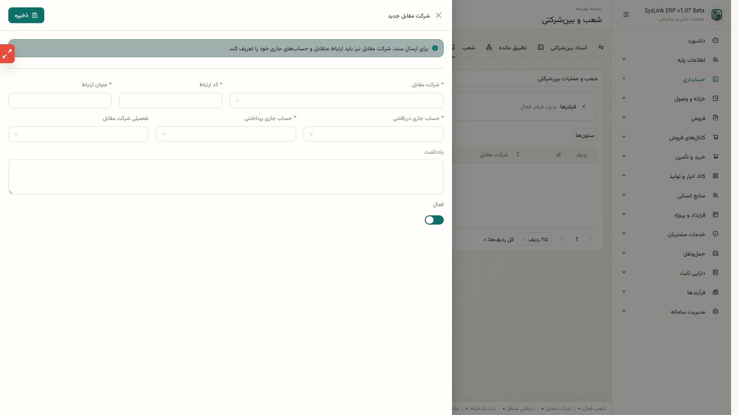Click the icon next to تطبیق مانده tab
This screenshot has width=738, height=415.
coord(541,47)
